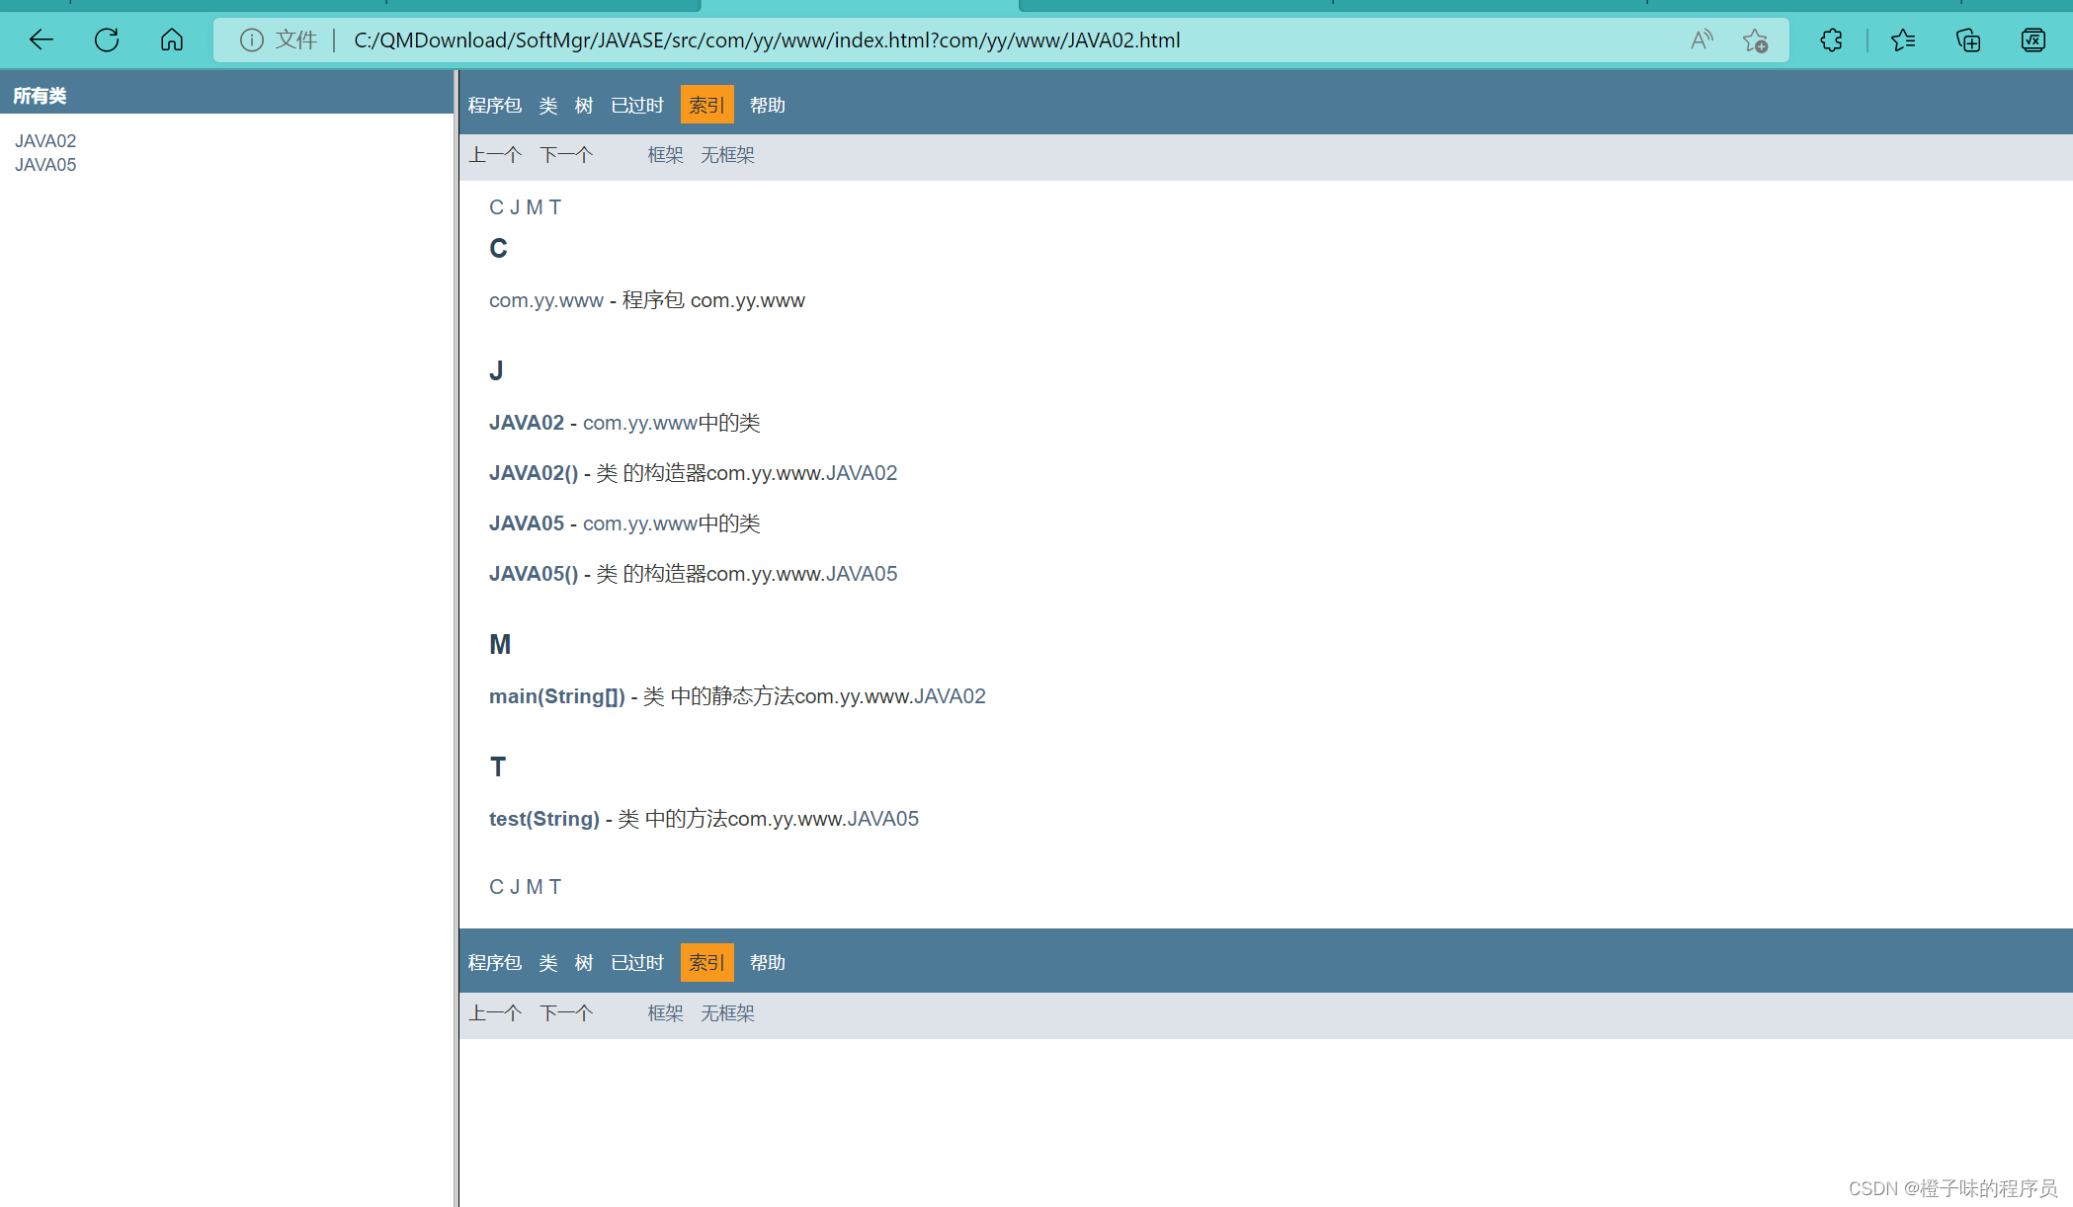Jump to letter J in top index
Image resolution: width=2073 pixels, height=1207 pixels.
click(x=515, y=207)
